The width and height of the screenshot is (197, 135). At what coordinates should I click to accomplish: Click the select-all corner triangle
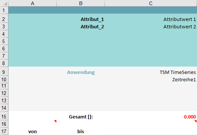[6, 4]
